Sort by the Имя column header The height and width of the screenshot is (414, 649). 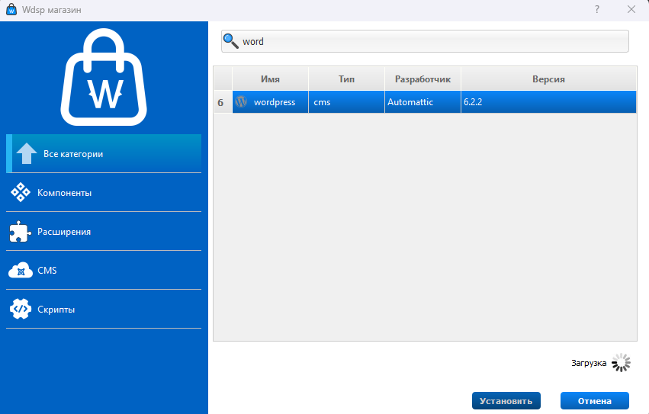tap(270, 79)
